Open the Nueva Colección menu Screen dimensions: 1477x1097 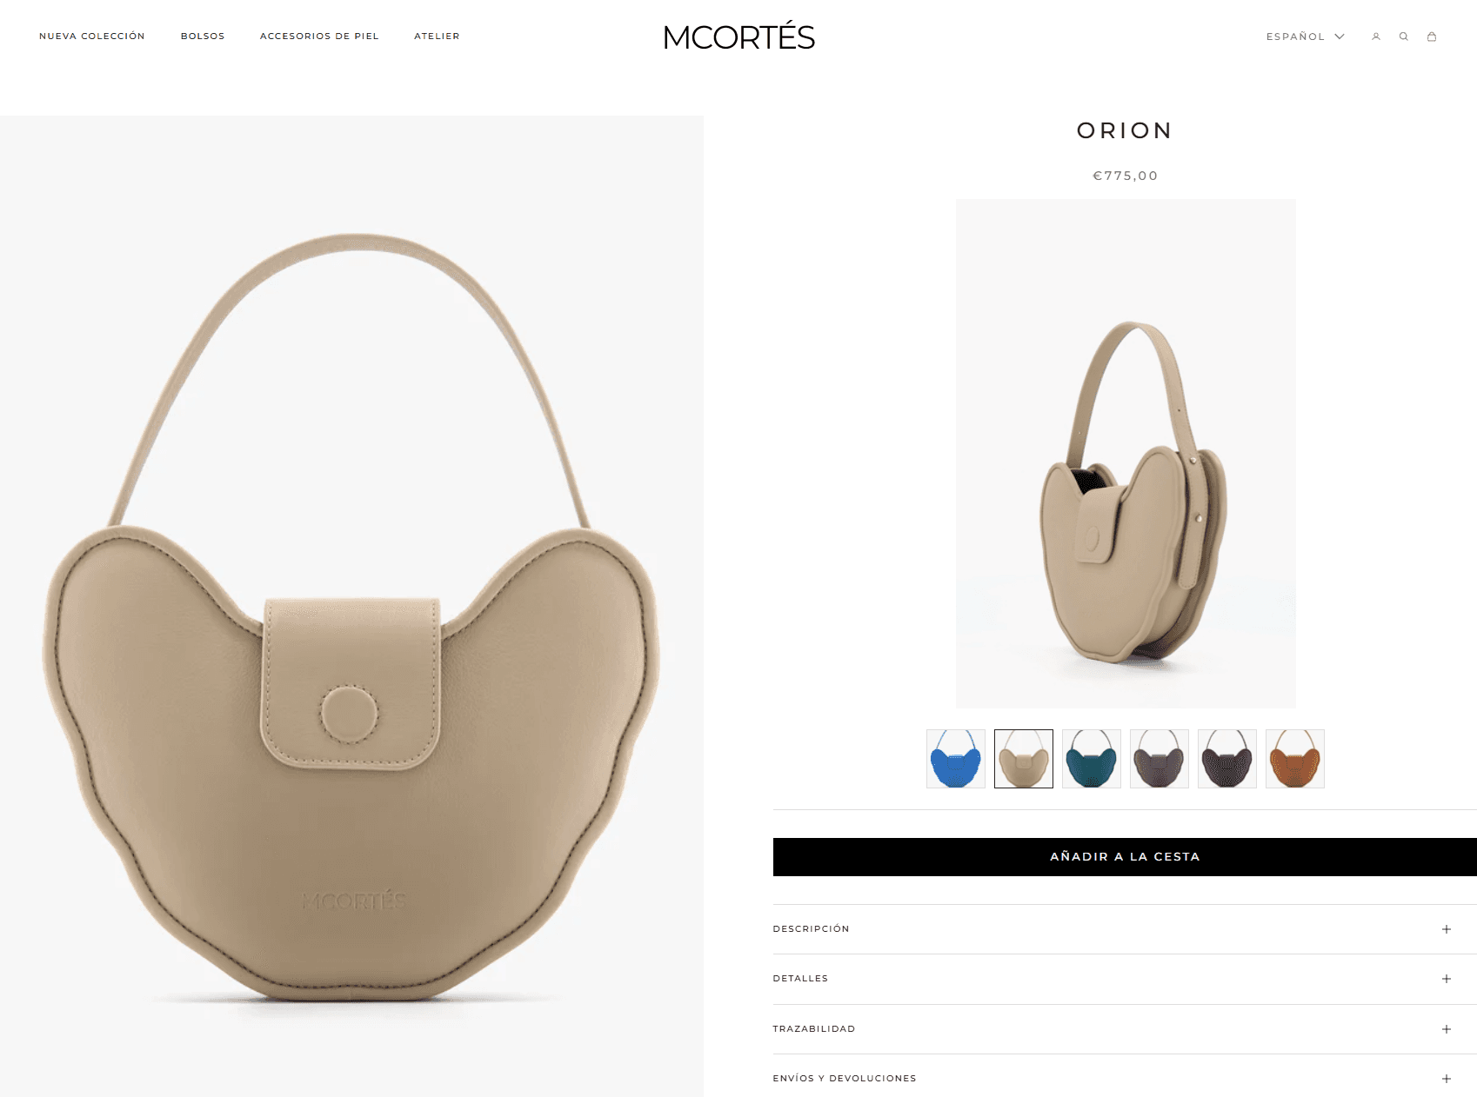coord(92,37)
